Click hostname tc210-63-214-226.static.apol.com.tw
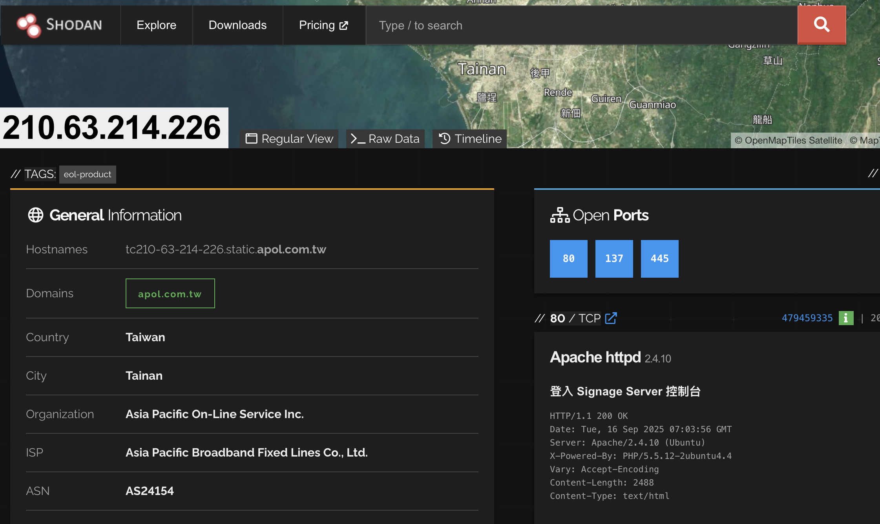The width and height of the screenshot is (880, 524). point(226,249)
